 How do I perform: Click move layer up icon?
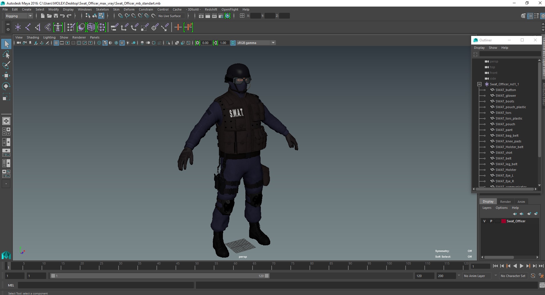[515, 214]
